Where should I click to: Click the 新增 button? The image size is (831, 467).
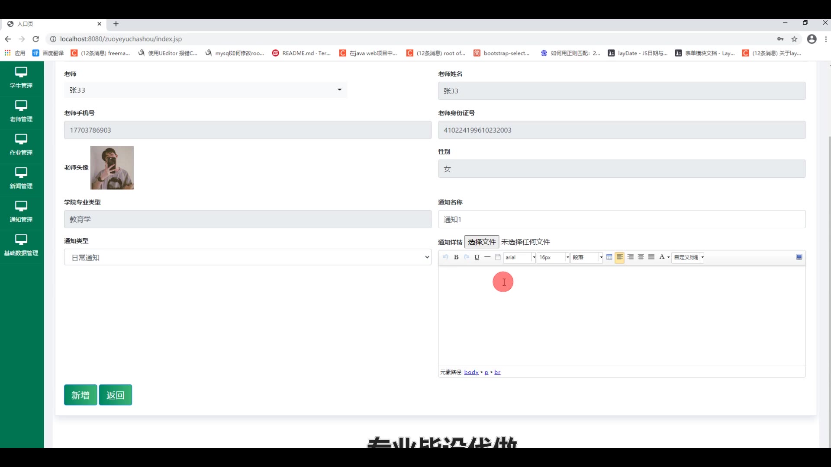81,395
